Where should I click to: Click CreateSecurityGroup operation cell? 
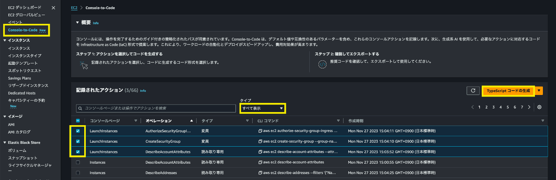click(163, 141)
